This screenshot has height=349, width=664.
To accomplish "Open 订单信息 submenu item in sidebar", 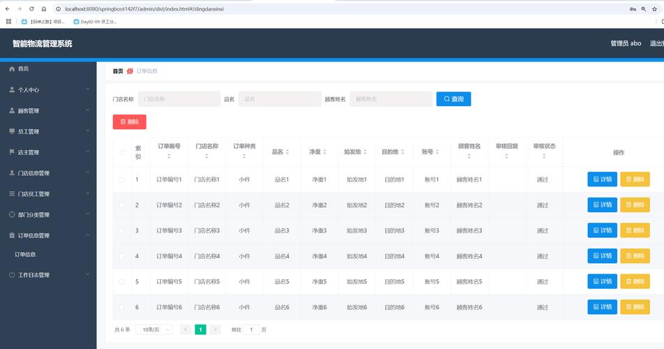I will click(x=26, y=255).
